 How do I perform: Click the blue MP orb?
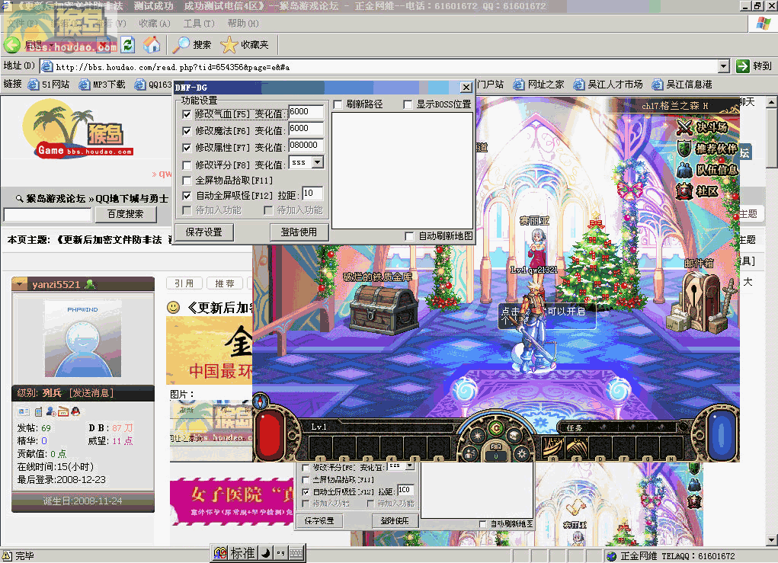tap(722, 433)
